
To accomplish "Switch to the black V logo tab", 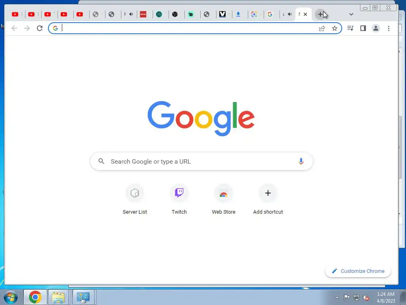I will [x=222, y=14].
